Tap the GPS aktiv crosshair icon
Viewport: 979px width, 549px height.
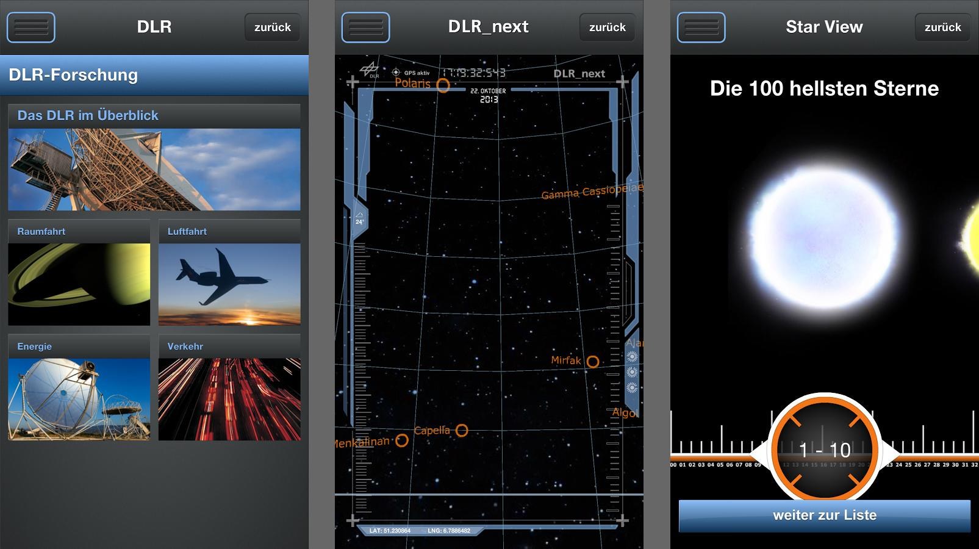pos(396,73)
